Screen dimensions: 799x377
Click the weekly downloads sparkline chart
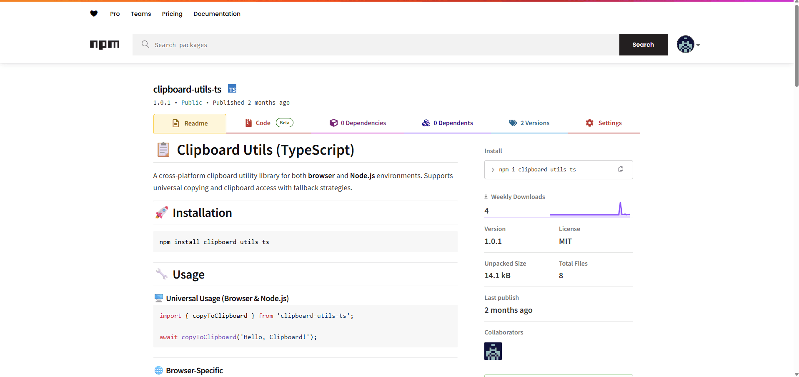point(589,210)
